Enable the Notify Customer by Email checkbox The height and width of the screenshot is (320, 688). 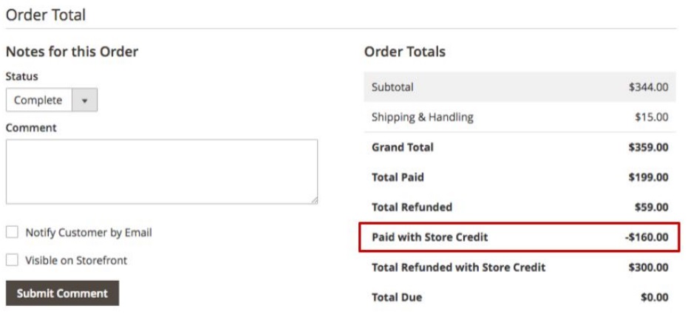pyautogui.click(x=12, y=232)
